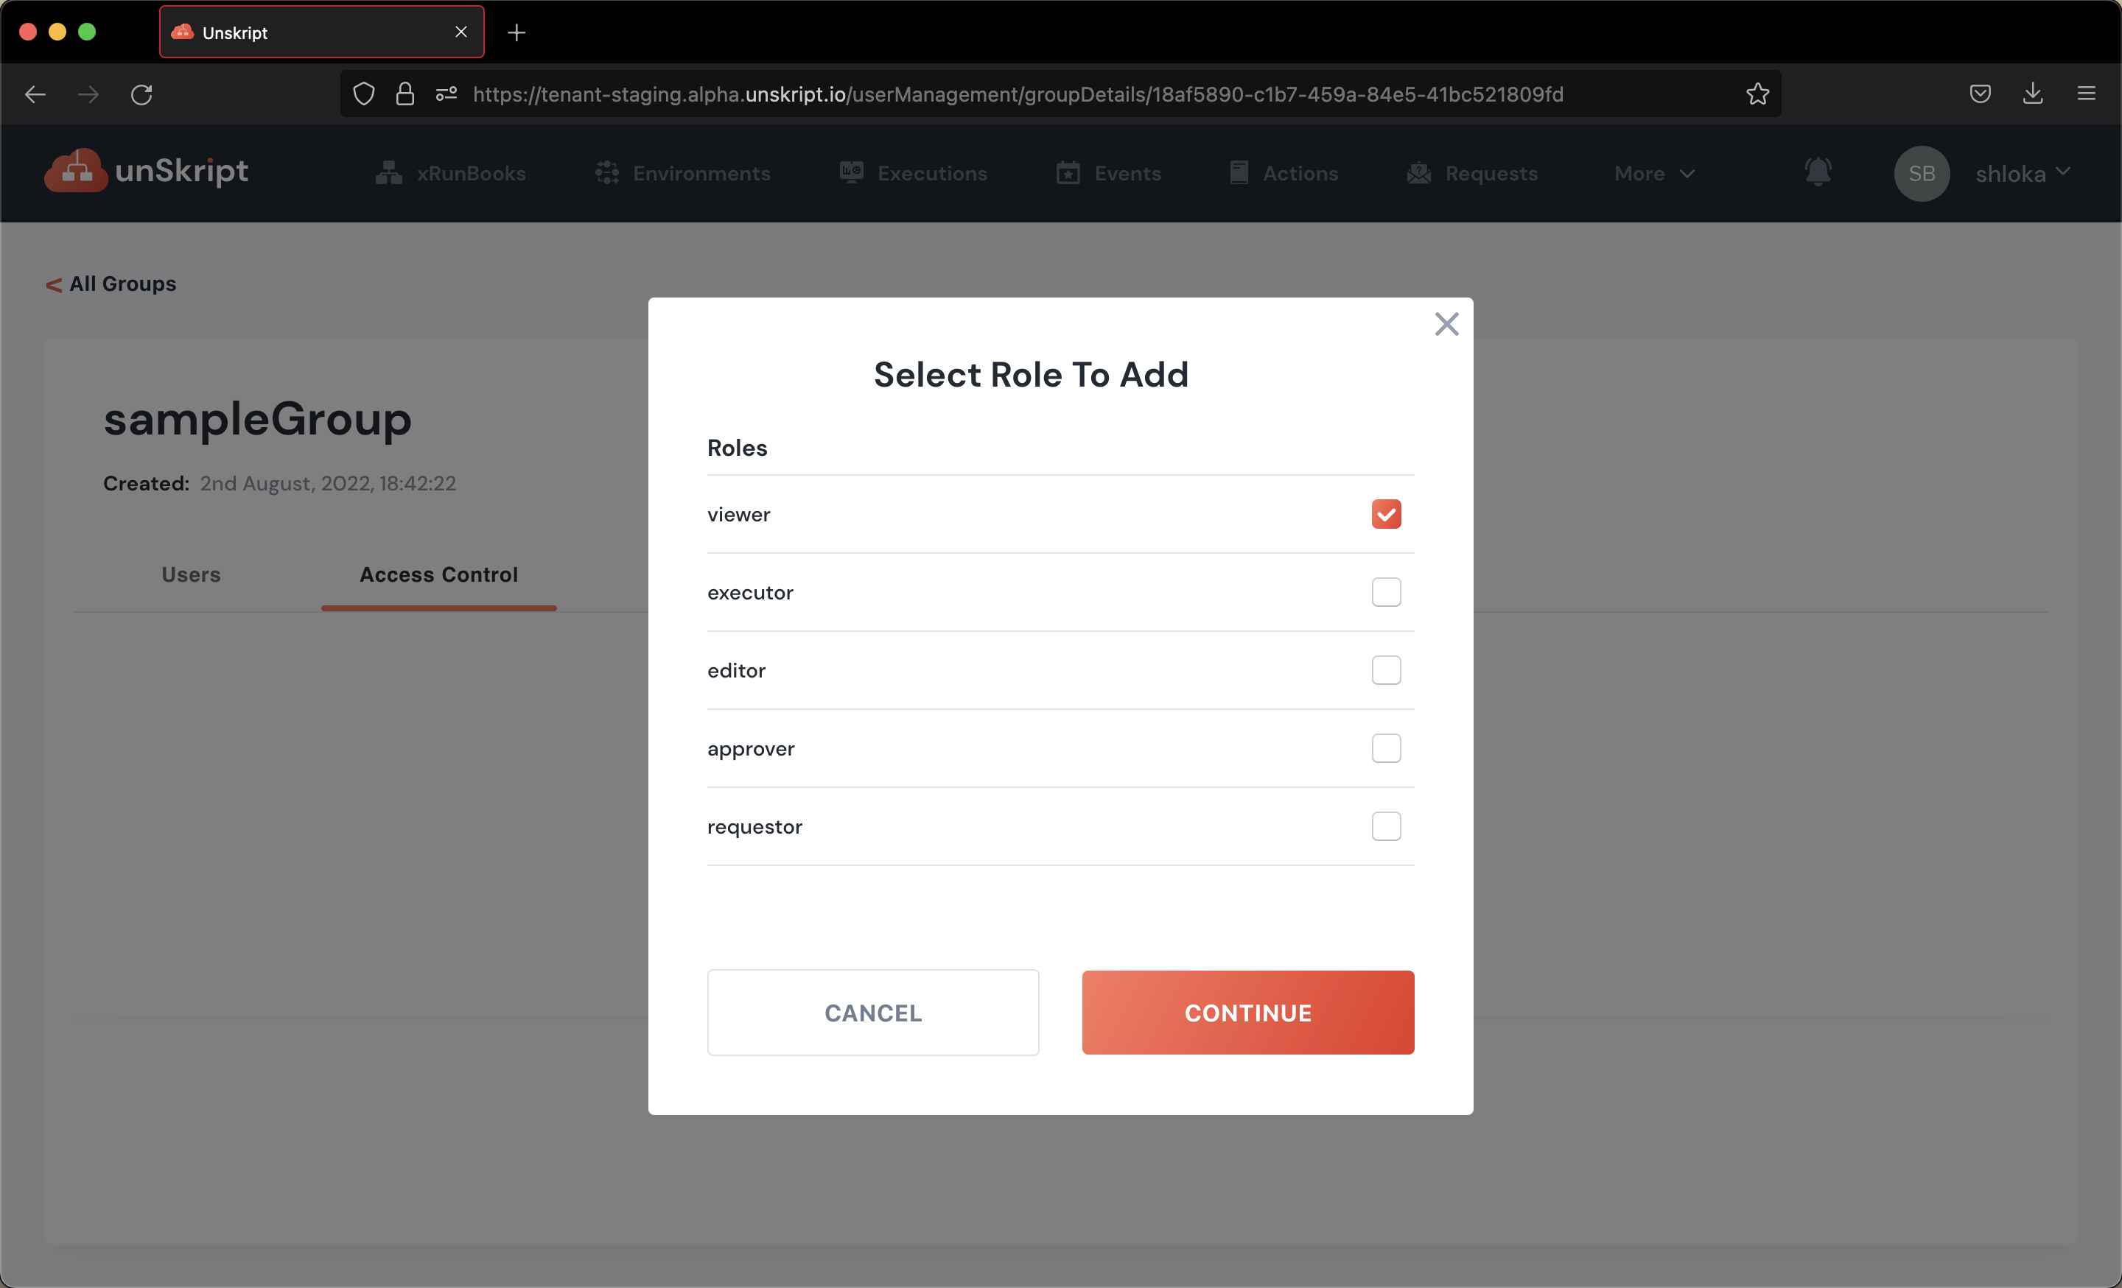Click the browser back arrow
Viewport: 2122px width, 1288px height.
[x=35, y=94]
